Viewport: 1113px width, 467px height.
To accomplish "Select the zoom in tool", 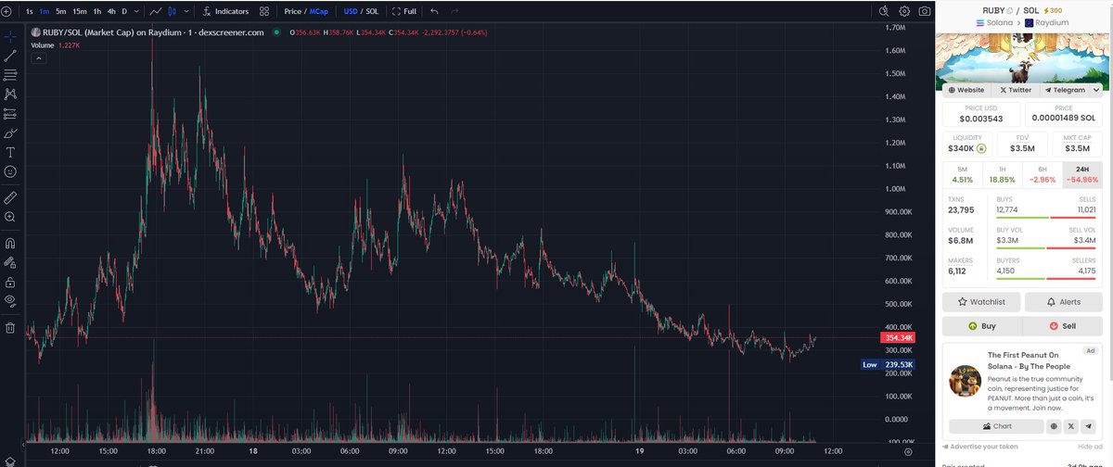I will (10, 217).
